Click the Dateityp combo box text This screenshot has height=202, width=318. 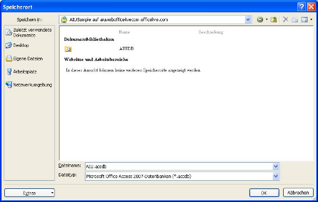click(139, 176)
